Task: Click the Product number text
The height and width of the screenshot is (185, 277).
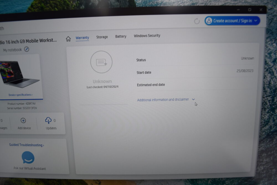Action: click(22, 104)
